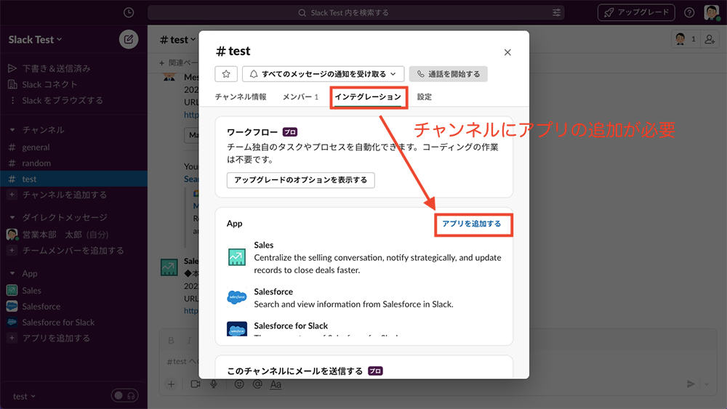Toggle the huddle headphones switch
727x409 pixels.
point(124,396)
